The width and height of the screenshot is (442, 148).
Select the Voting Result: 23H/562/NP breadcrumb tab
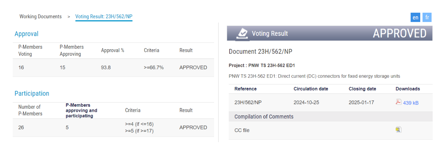point(104,17)
